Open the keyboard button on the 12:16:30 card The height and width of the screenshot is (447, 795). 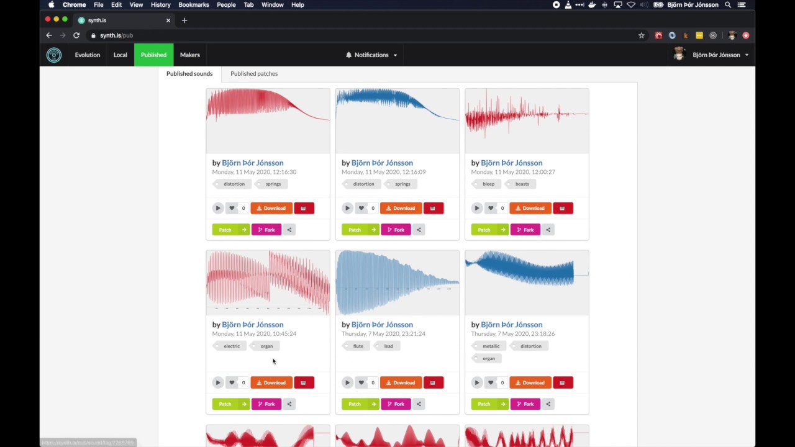(304, 208)
